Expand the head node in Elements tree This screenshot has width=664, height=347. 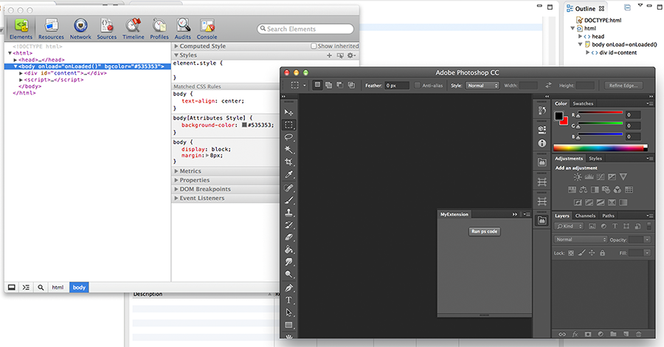tap(15, 60)
